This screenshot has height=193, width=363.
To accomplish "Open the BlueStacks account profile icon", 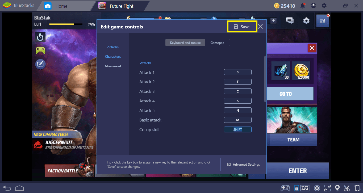I will pos(314,6).
